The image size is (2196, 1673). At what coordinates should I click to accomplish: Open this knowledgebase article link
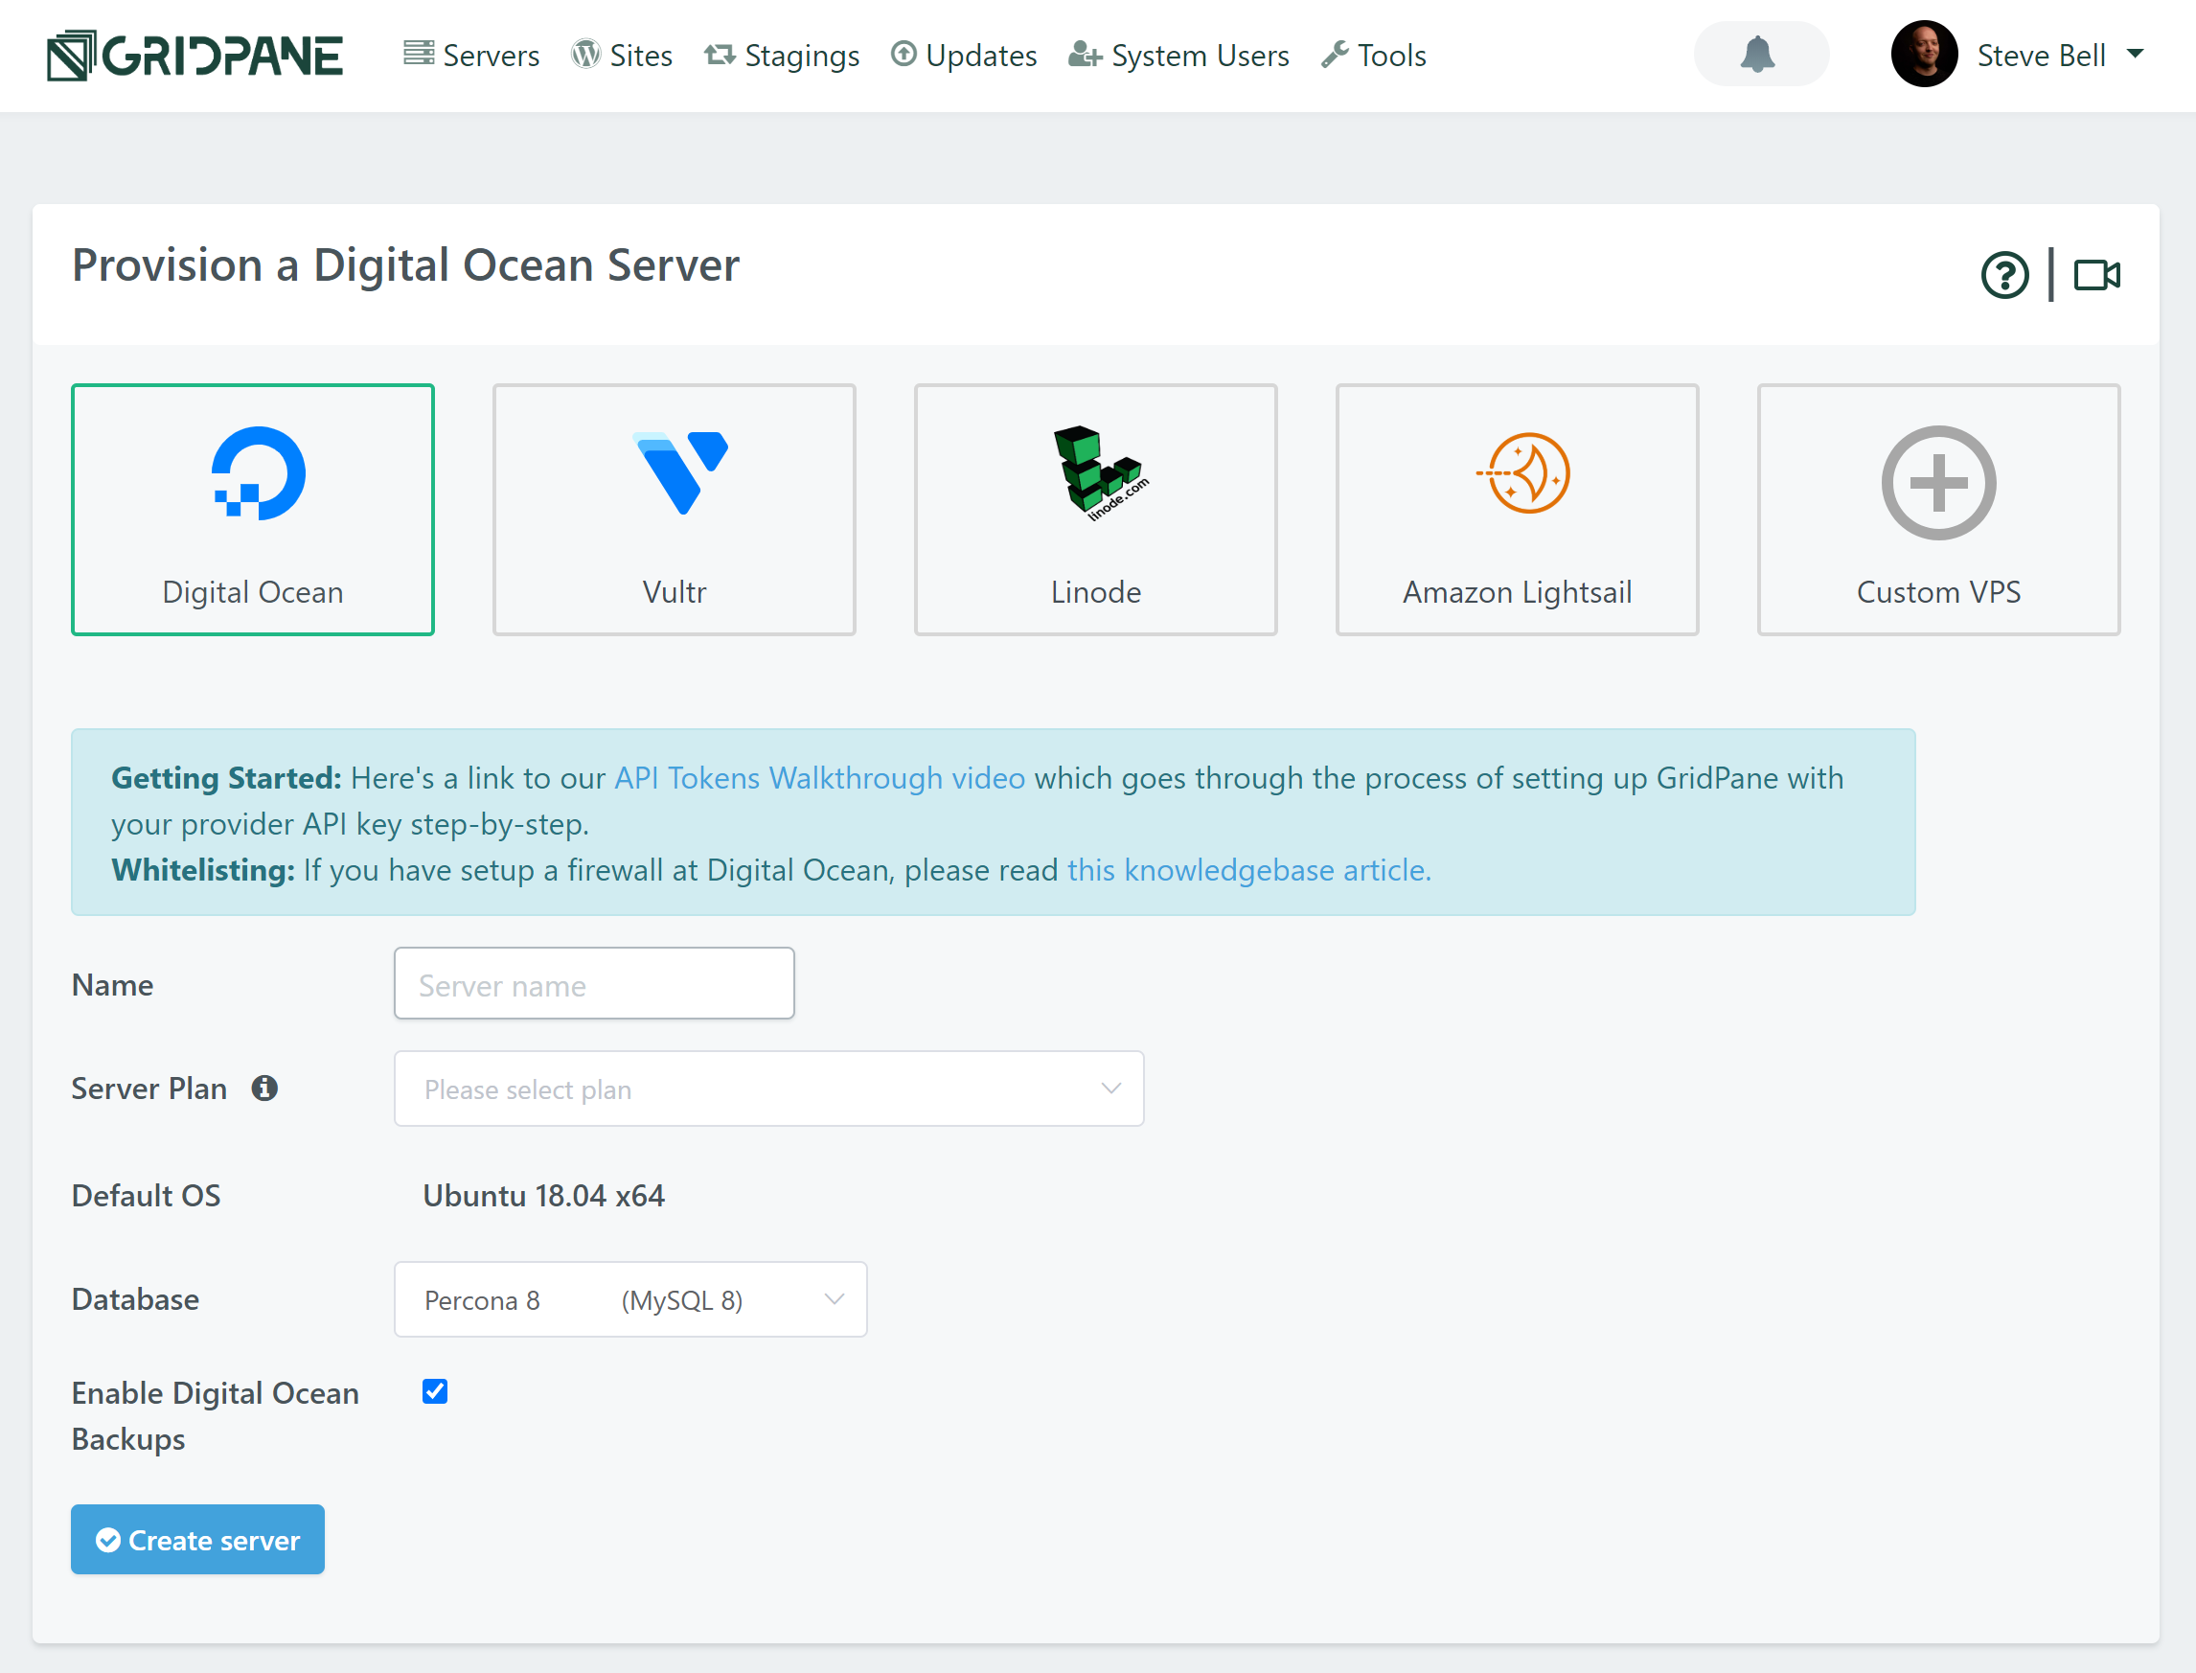click(1249, 870)
